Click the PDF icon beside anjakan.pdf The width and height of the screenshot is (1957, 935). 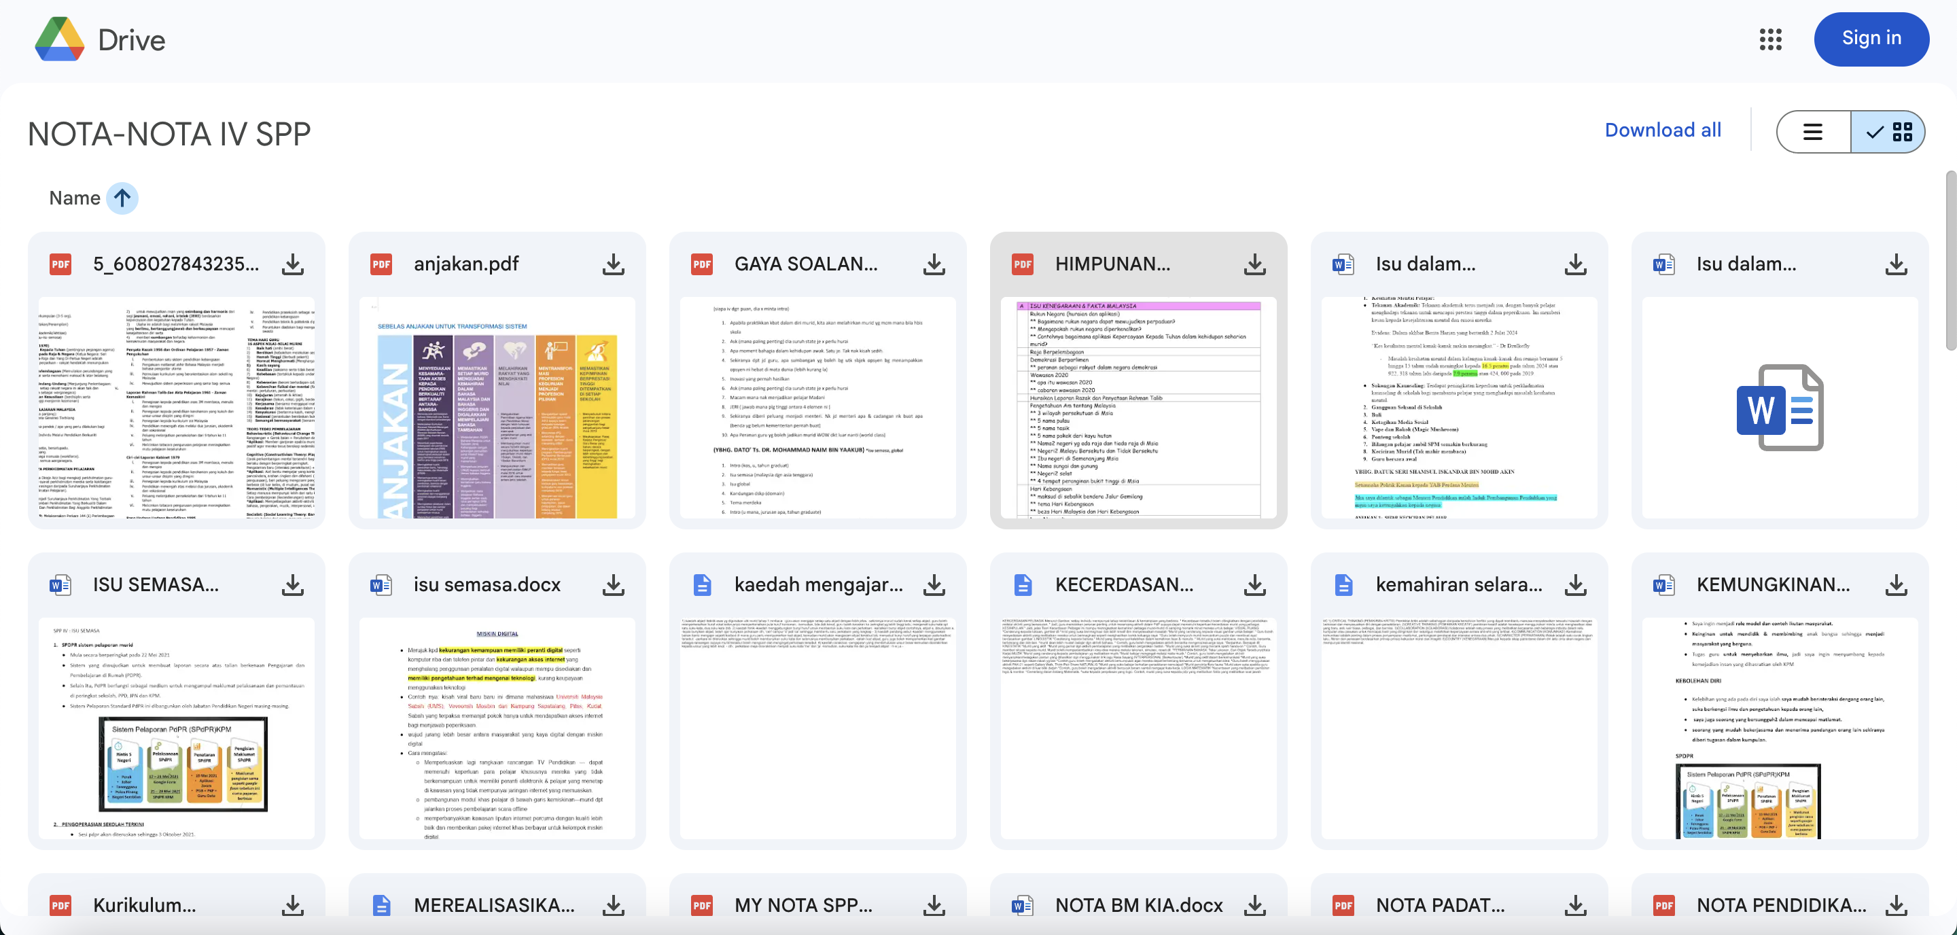pos(381,264)
